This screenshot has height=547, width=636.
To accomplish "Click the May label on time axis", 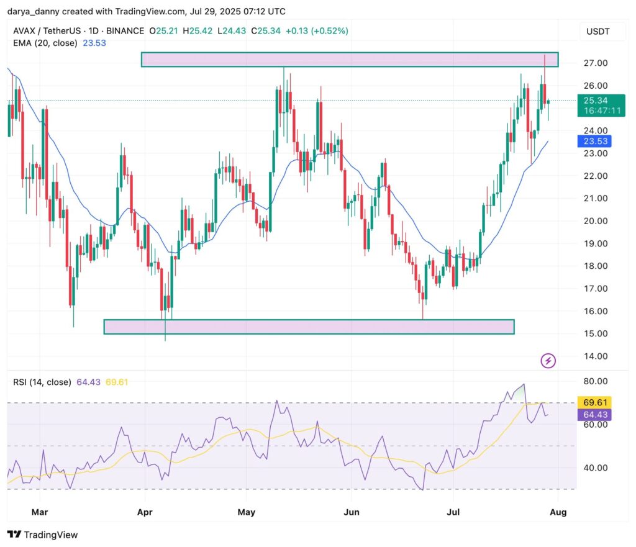I will pyautogui.click(x=247, y=512).
